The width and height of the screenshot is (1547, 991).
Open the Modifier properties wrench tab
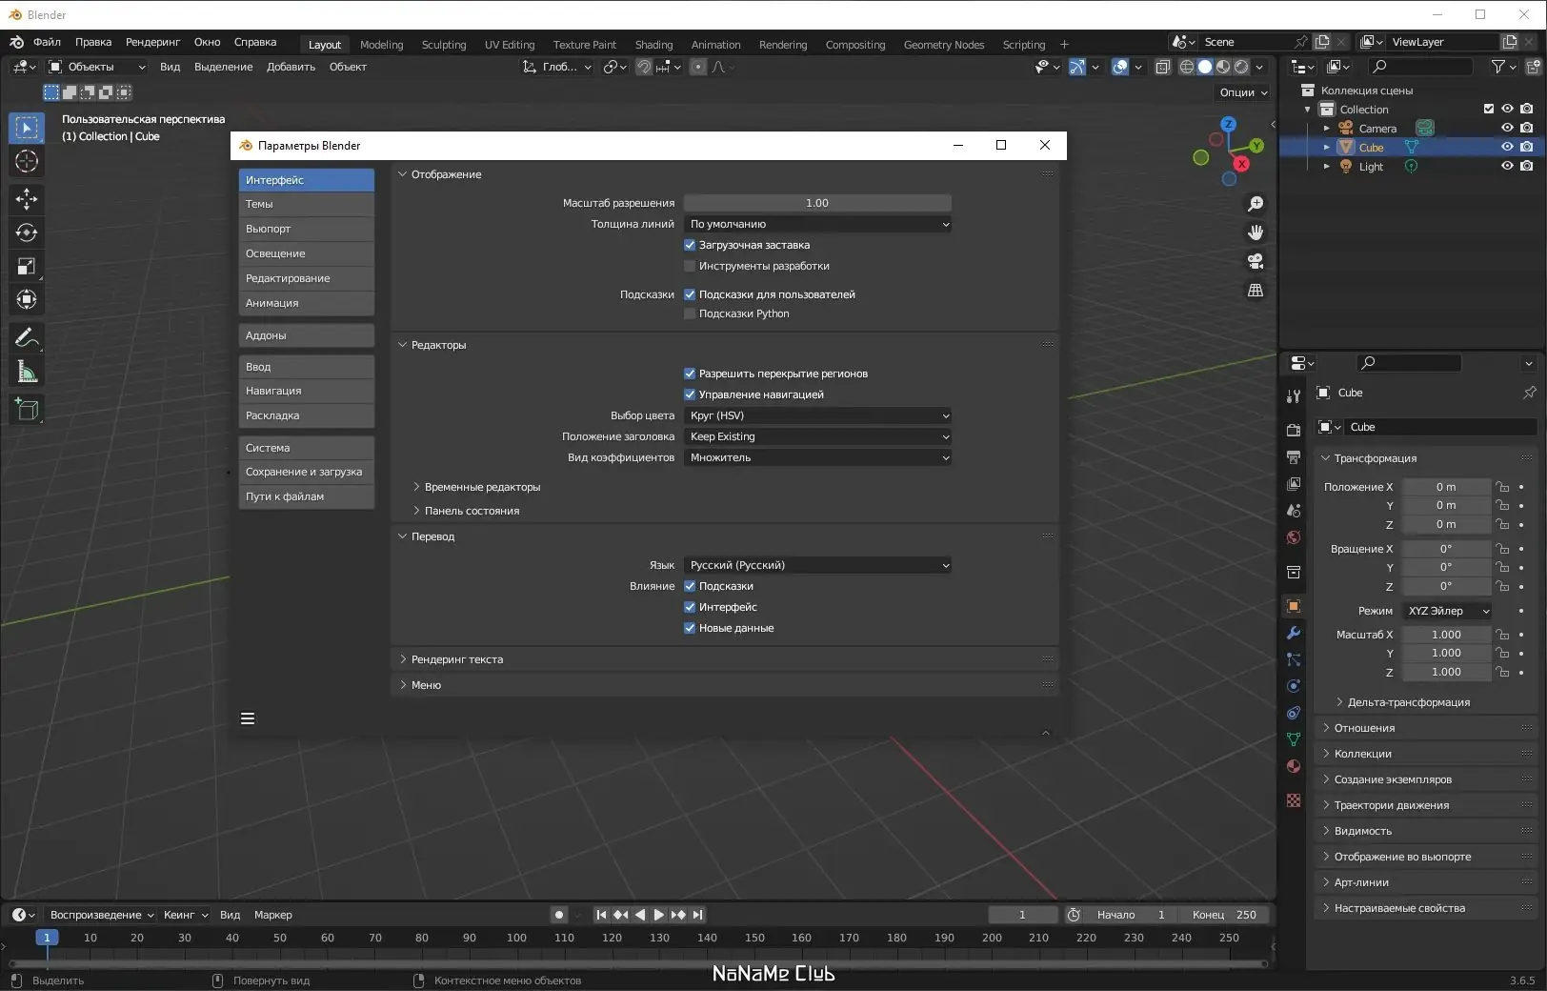1293,633
